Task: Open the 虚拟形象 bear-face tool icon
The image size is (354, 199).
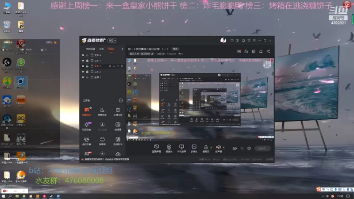Action: pos(87,141)
